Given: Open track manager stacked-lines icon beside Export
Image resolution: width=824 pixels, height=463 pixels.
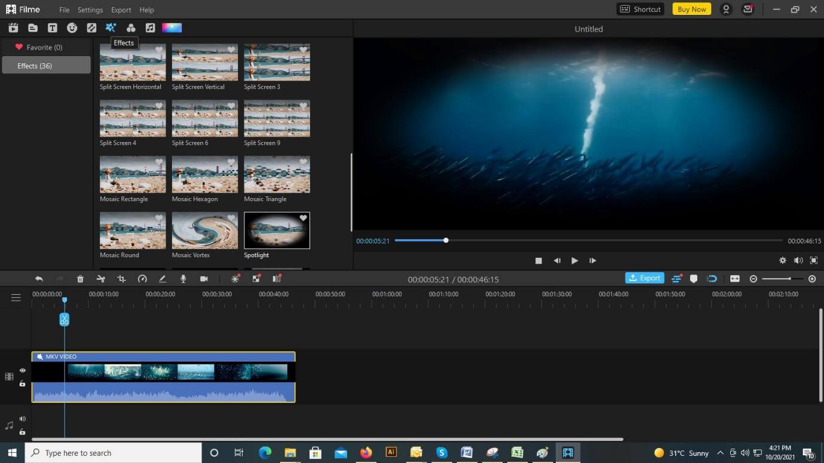Looking at the screenshot, I should (x=676, y=279).
